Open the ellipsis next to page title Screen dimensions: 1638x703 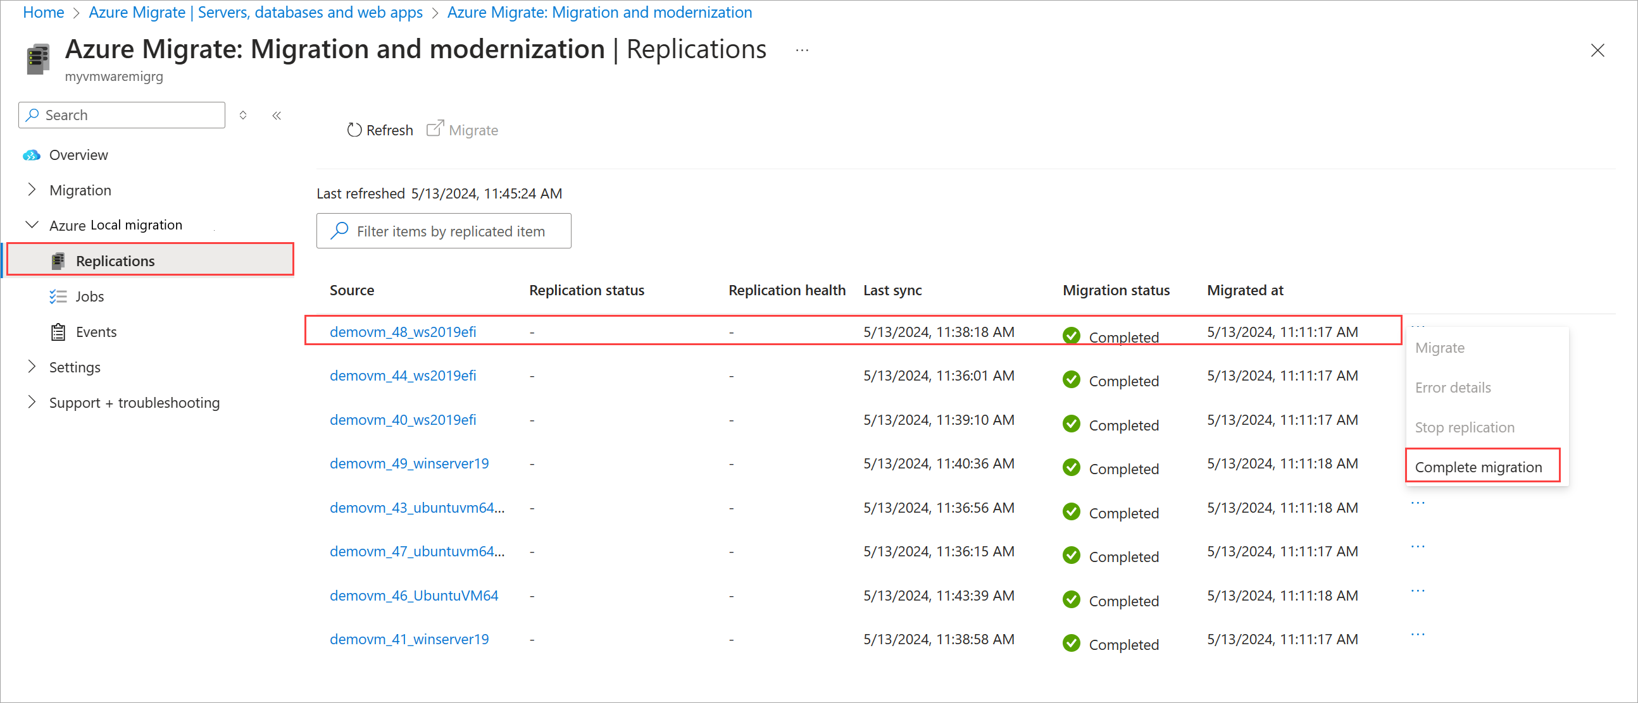point(802,49)
